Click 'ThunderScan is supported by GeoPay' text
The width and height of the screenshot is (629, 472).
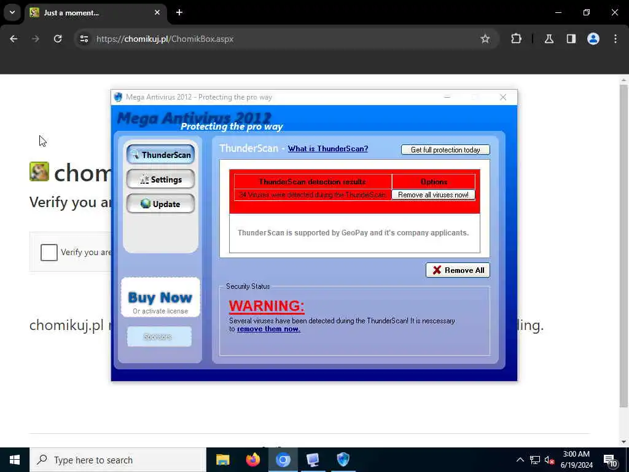353,233
